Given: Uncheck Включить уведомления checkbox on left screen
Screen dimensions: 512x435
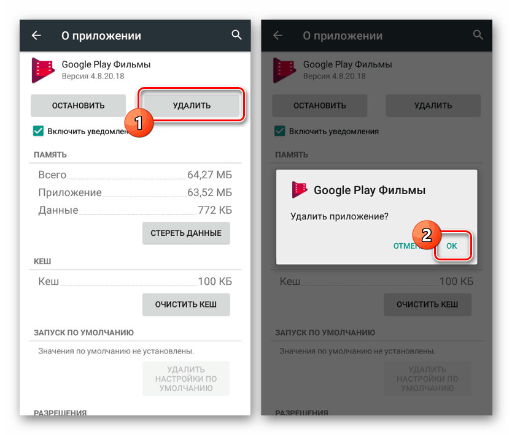Looking at the screenshot, I should pyautogui.click(x=38, y=131).
